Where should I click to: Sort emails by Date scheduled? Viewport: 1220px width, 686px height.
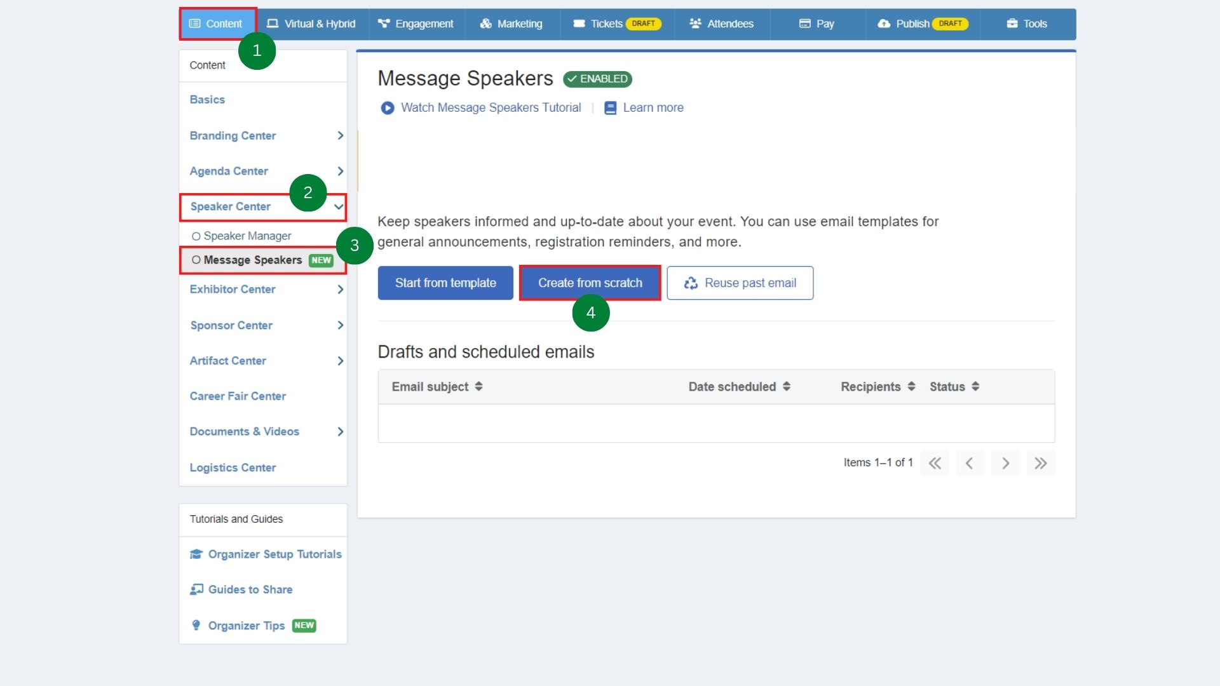click(x=787, y=386)
